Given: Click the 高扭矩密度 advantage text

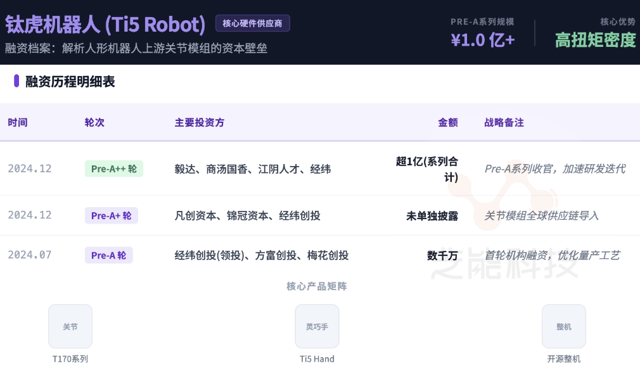Looking at the screenshot, I should [595, 40].
